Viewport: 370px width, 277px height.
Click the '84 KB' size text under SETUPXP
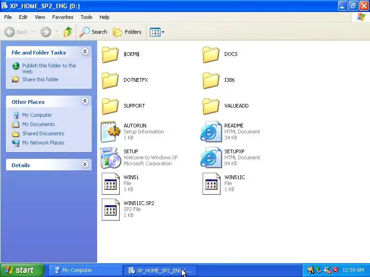230,163
